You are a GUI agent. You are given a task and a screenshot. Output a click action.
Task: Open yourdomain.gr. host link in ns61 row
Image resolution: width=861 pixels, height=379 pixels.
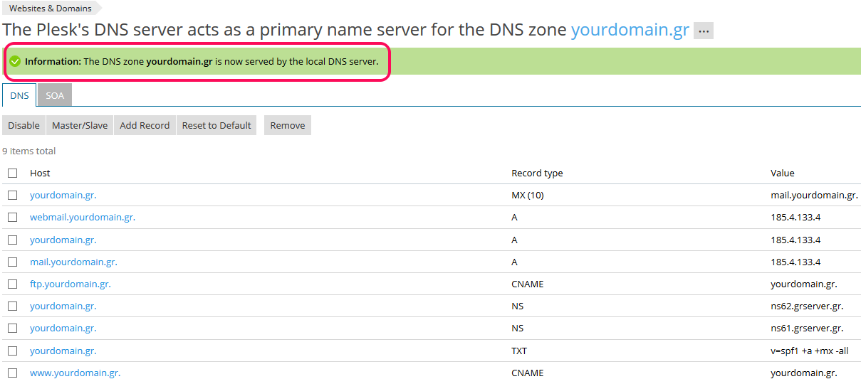click(x=63, y=328)
